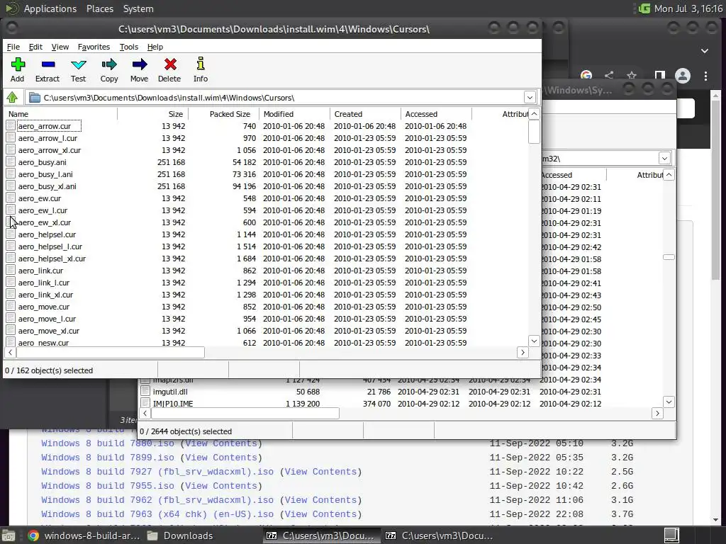This screenshot has height=544, width=726.
Task: Open path dropdown in the System32 window
Action: click(664, 158)
